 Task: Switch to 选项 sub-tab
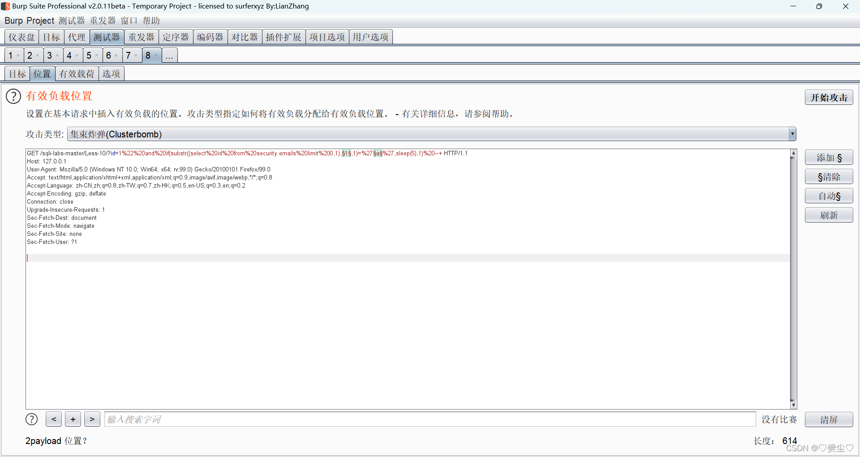[x=111, y=74]
